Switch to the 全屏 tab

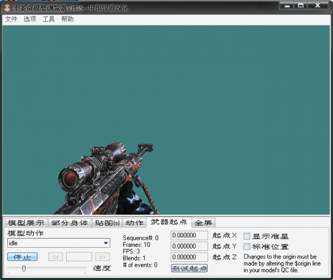[204, 223]
